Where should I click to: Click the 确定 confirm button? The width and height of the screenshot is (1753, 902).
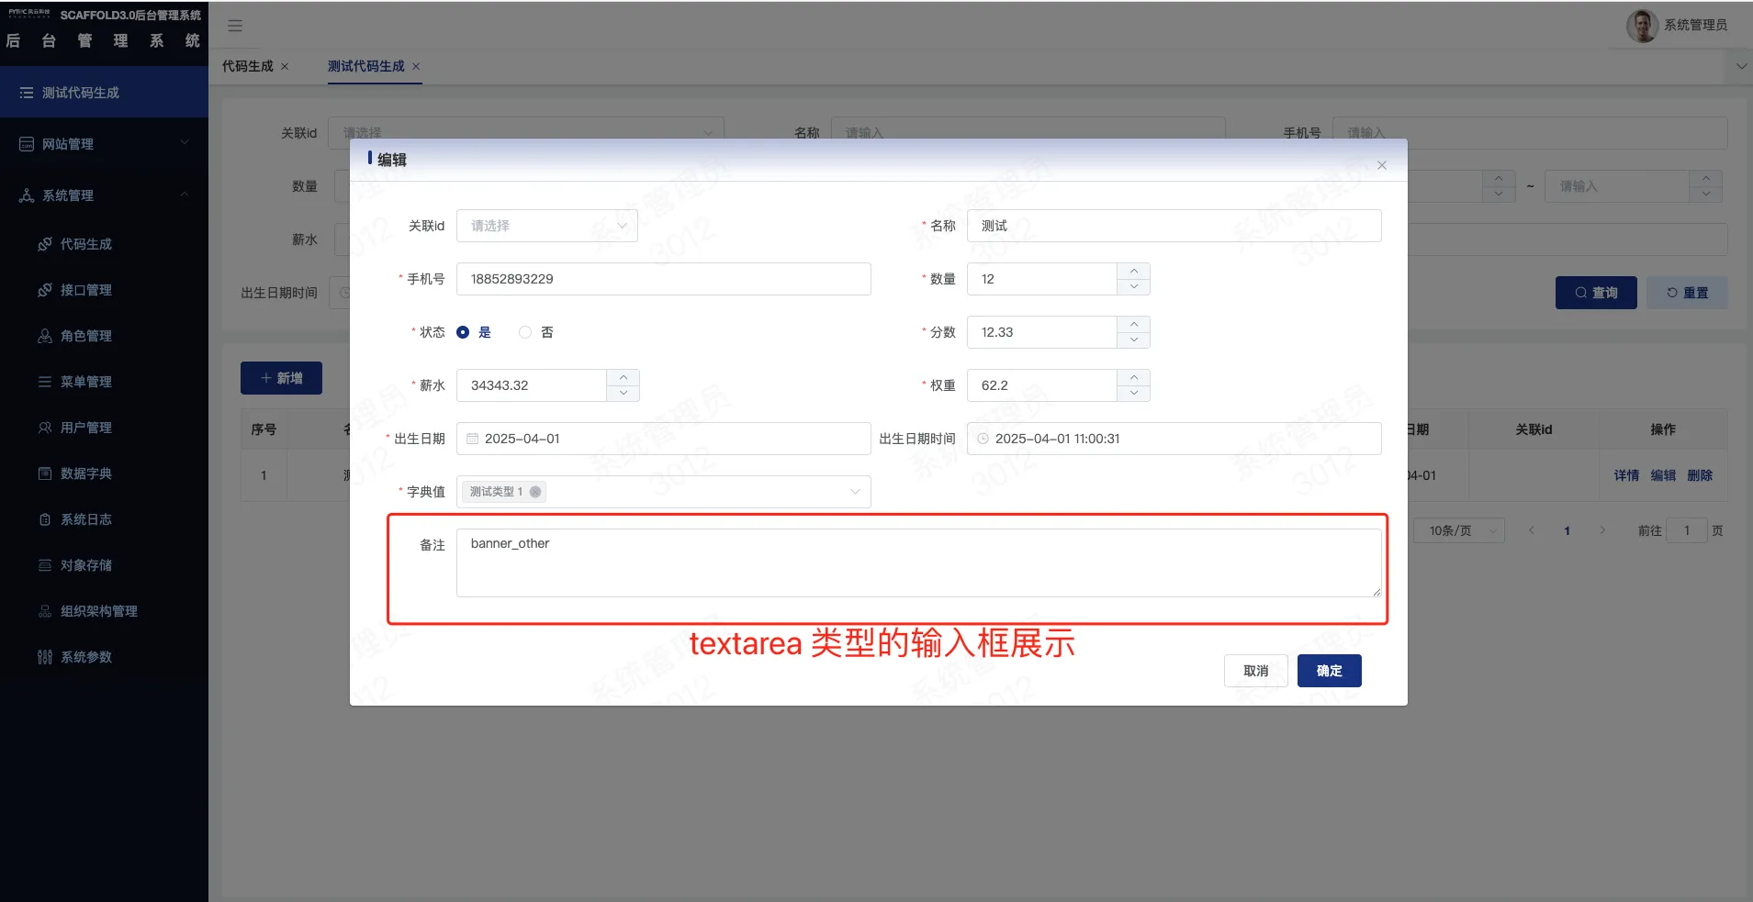tap(1329, 671)
